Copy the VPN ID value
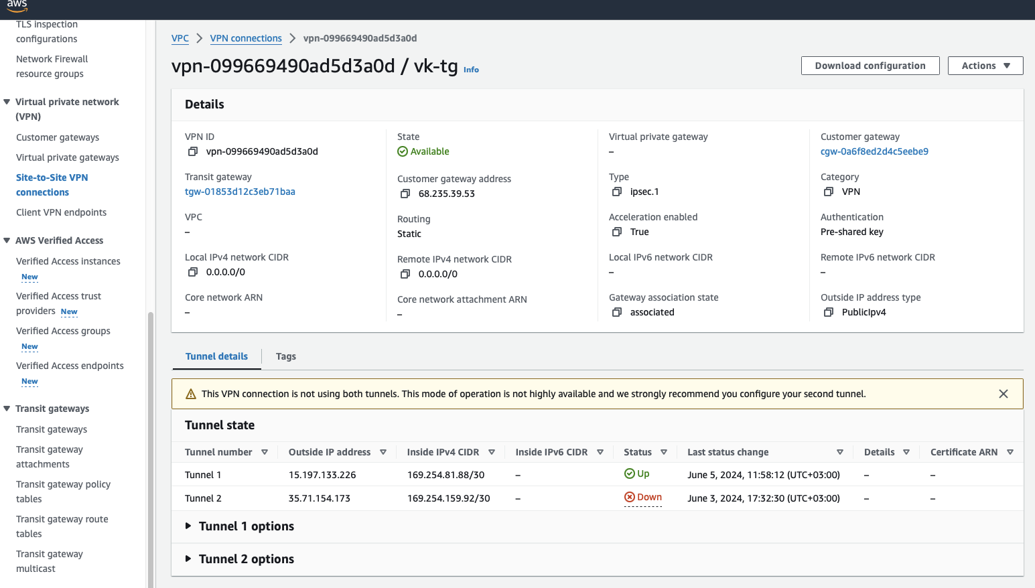 coord(193,152)
